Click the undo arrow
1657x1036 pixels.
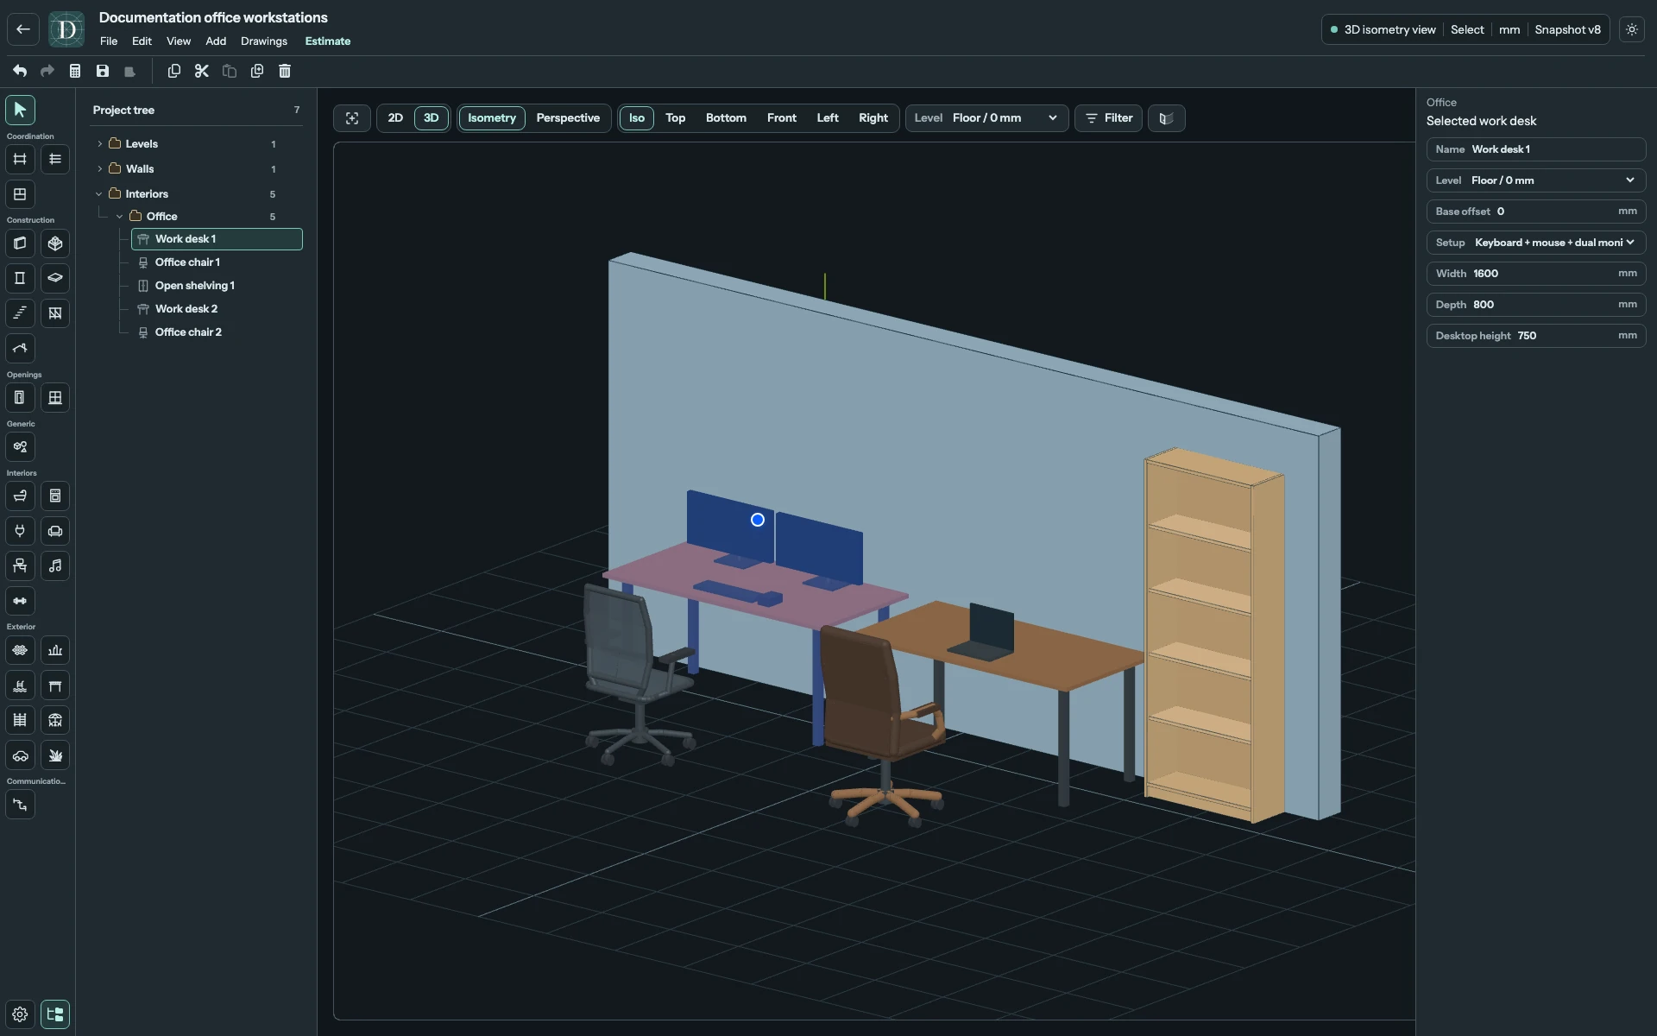click(20, 71)
